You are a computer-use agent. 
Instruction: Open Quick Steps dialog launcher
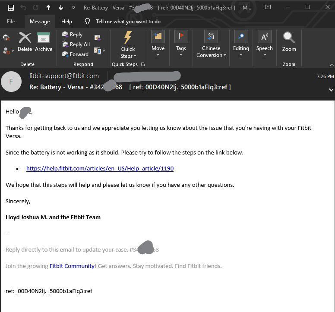[x=143, y=64]
